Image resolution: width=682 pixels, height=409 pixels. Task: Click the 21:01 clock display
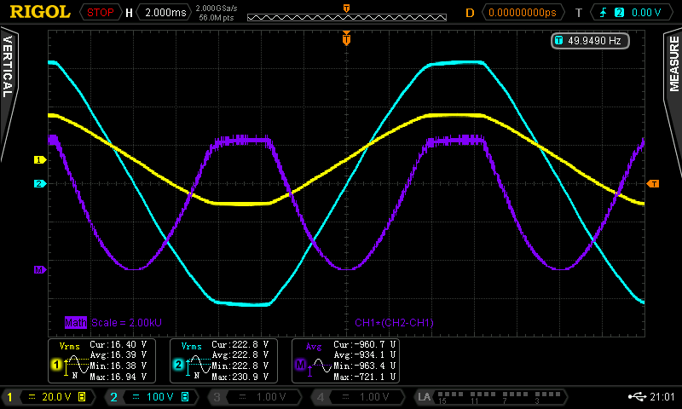coord(662,397)
